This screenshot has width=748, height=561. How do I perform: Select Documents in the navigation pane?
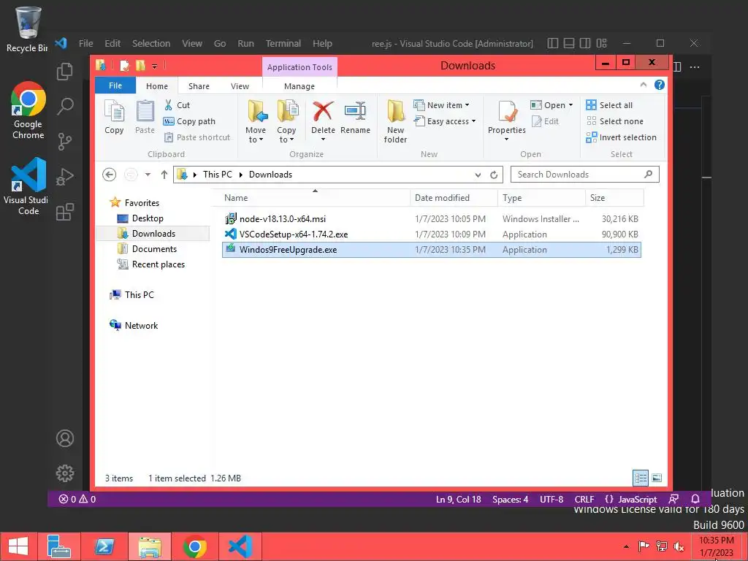pos(154,249)
